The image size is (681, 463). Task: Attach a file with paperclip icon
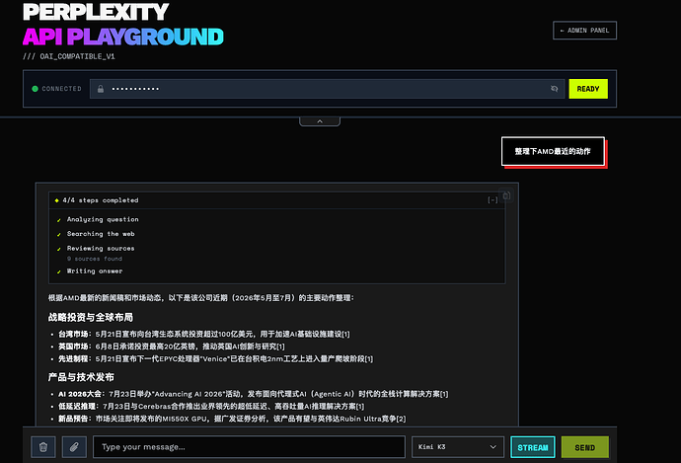[74, 447]
